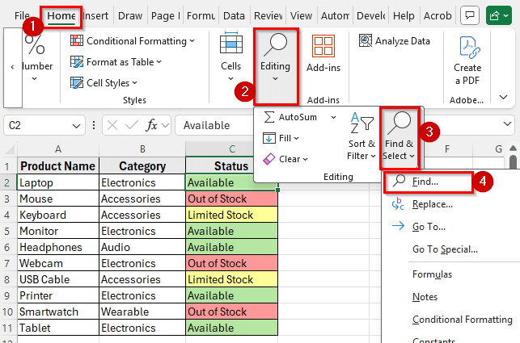Click the Replace icon in menu

click(398, 204)
